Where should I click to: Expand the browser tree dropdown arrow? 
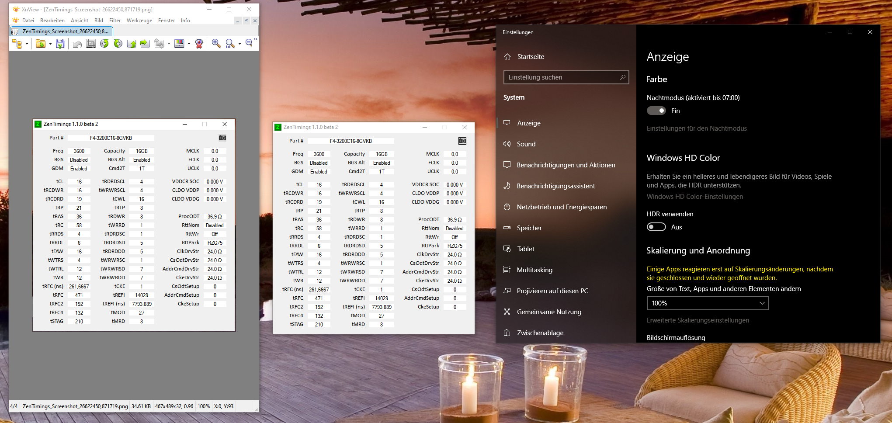tap(27, 44)
